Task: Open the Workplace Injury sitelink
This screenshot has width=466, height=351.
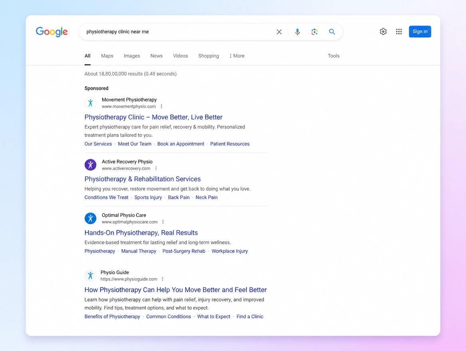Action: (230, 251)
